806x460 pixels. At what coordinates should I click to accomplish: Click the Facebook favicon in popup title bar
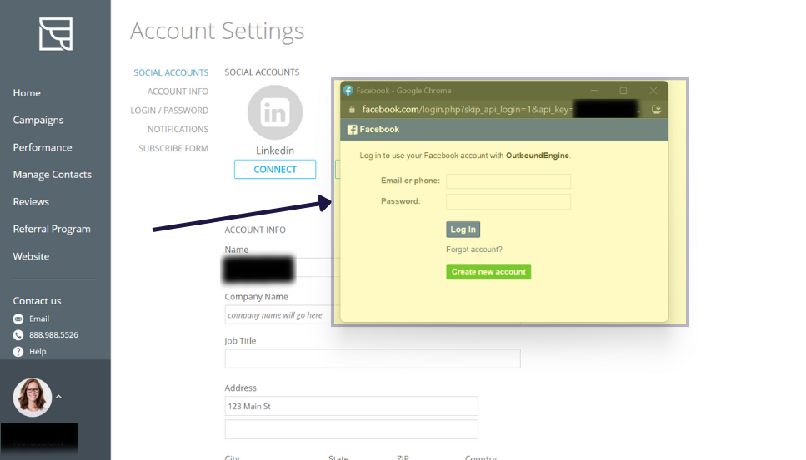pos(348,91)
